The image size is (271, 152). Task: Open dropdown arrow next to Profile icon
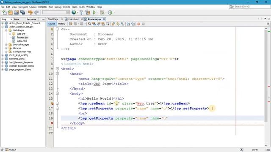pos(114,12)
